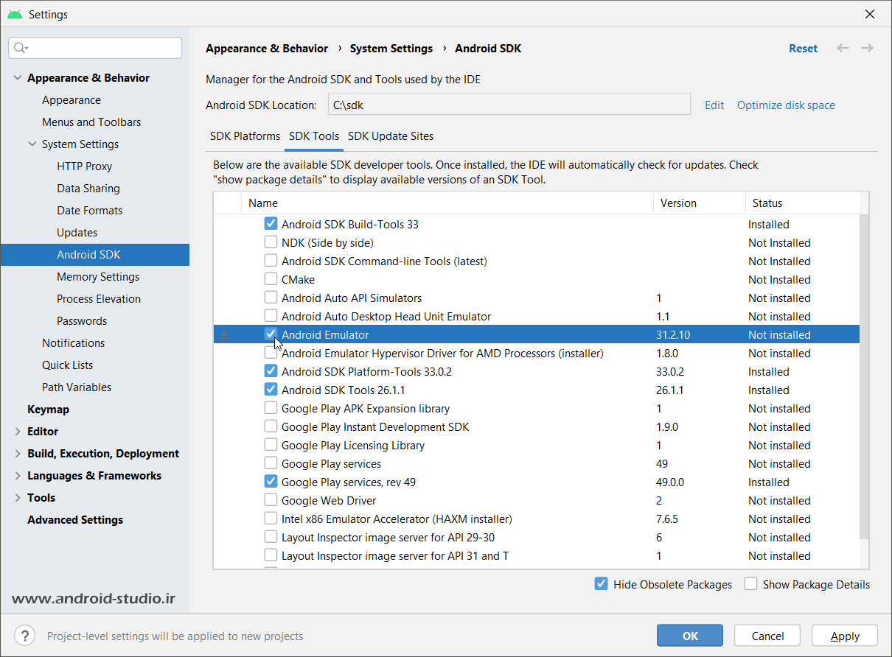Viewport: 892px width, 657px height.
Task: Uncheck the Android Emulator checkbox
Action: (271, 334)
